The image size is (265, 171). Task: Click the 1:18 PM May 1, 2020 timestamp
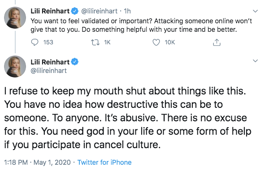click(x=37, y=162)
